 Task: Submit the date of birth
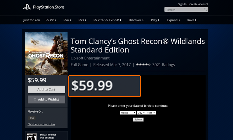(138, 119)
